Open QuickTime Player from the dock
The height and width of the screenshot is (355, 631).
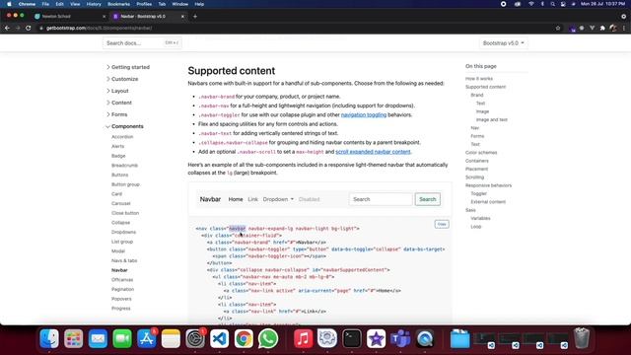point(425,338)
